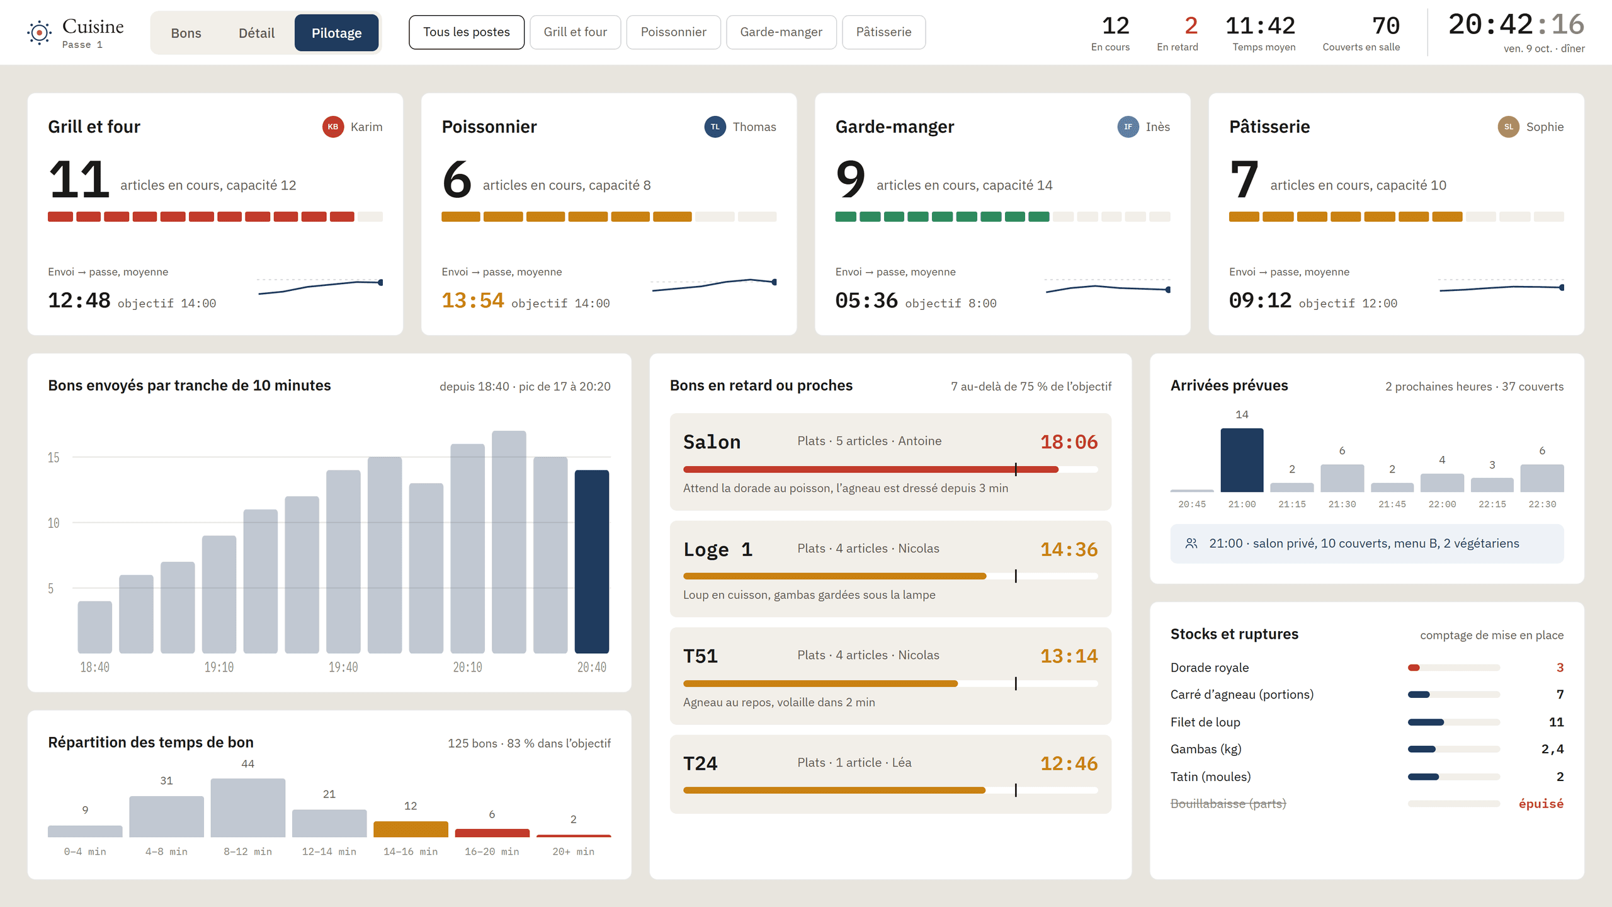
Task: Click the Bouillabaisse (parts) épuisé row
Action: tap(1367, 804)
